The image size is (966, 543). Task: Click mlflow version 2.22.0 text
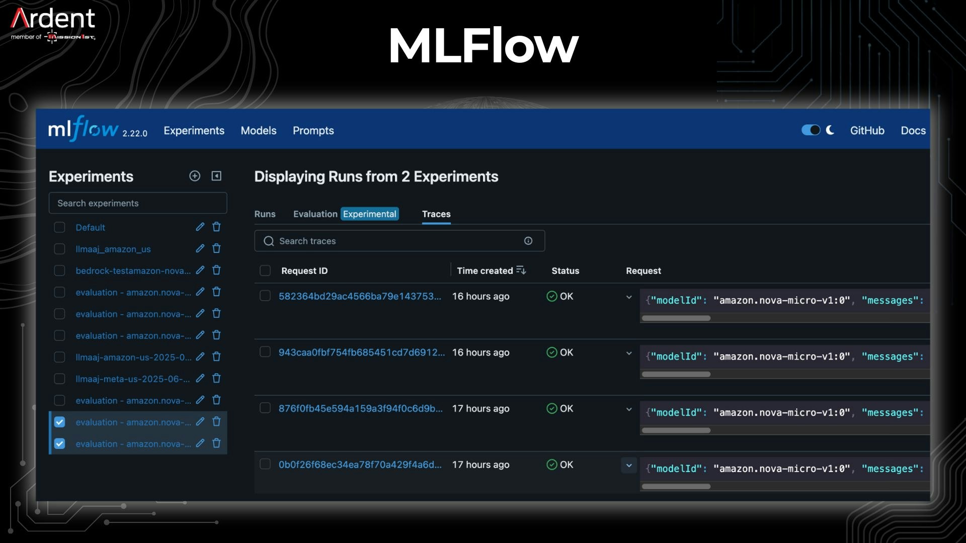click(x=135, y=133)
